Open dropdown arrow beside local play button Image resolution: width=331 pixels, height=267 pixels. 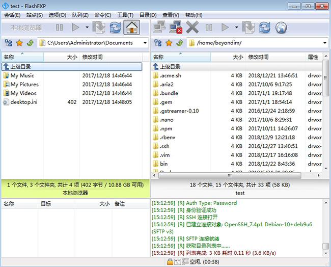tap(87, 28)
